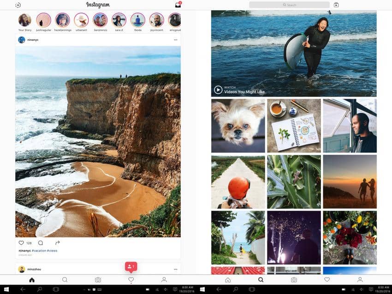Open profile icon in left pane bottom bar
Screen dimensions: 392x294
pos(164,280)
